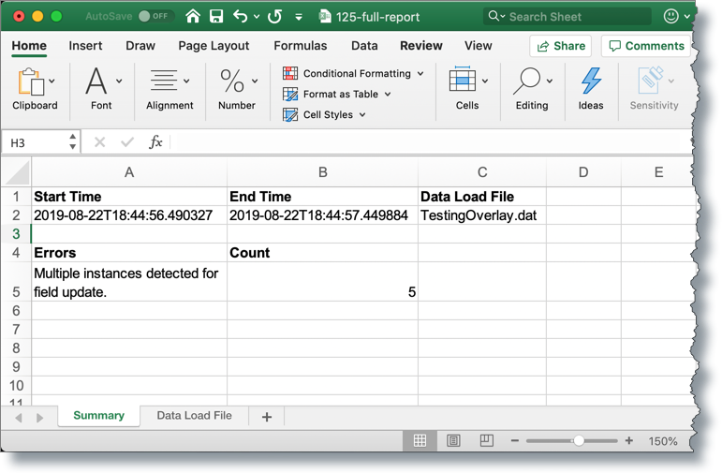Click the Number percent icon

pos(232,81)
